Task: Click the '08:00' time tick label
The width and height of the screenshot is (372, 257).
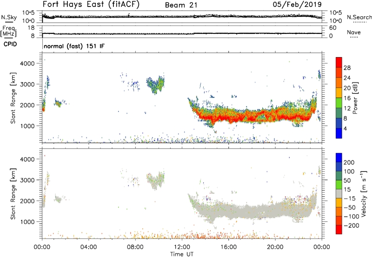Action: 135,247
